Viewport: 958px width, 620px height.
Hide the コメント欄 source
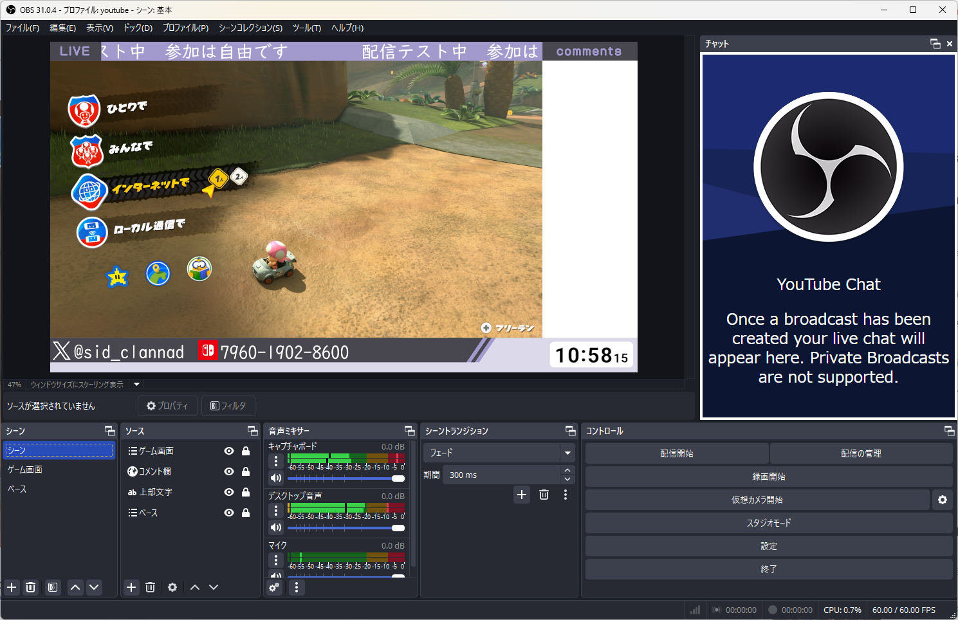(229, 471)
